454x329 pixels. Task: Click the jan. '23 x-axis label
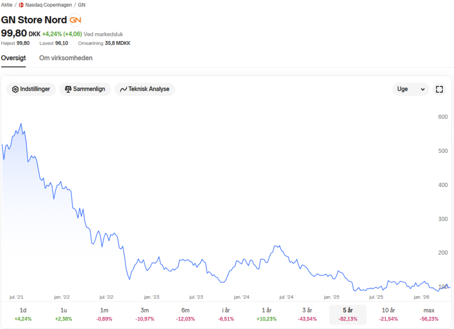pos(152,297)
